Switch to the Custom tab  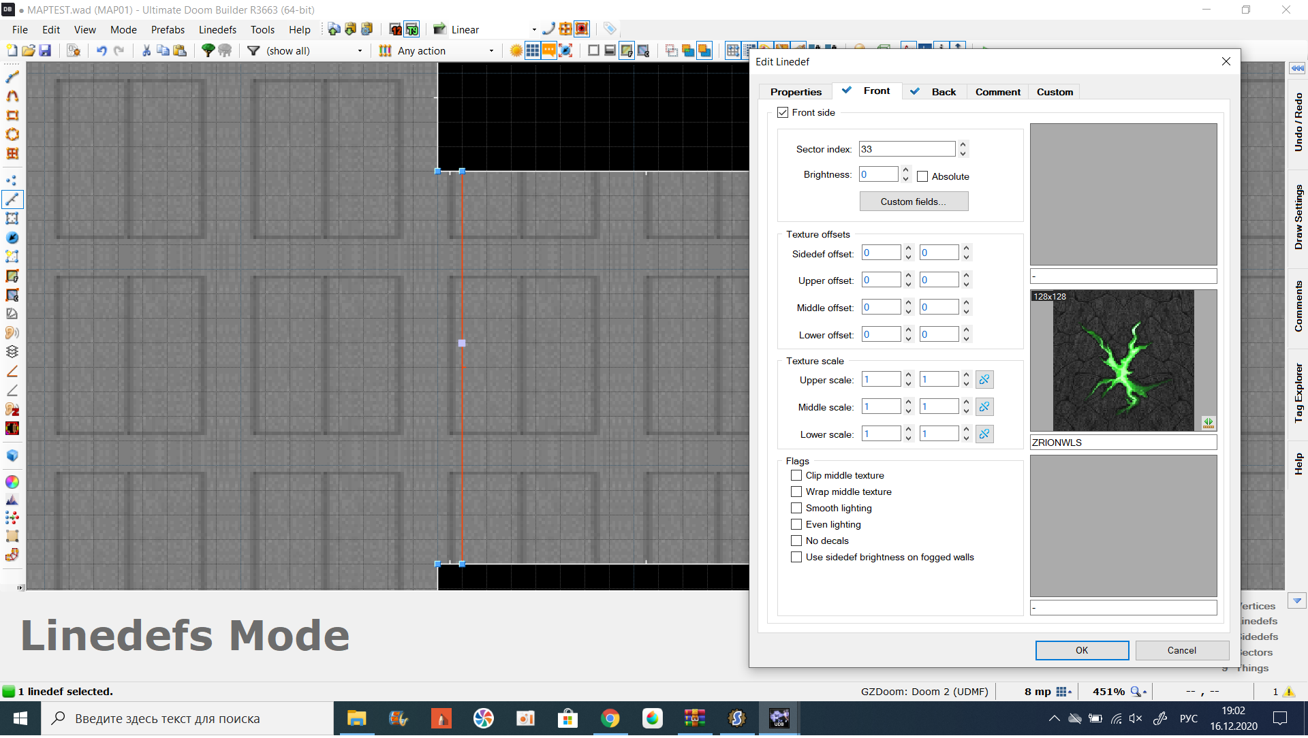point(1055,92)
